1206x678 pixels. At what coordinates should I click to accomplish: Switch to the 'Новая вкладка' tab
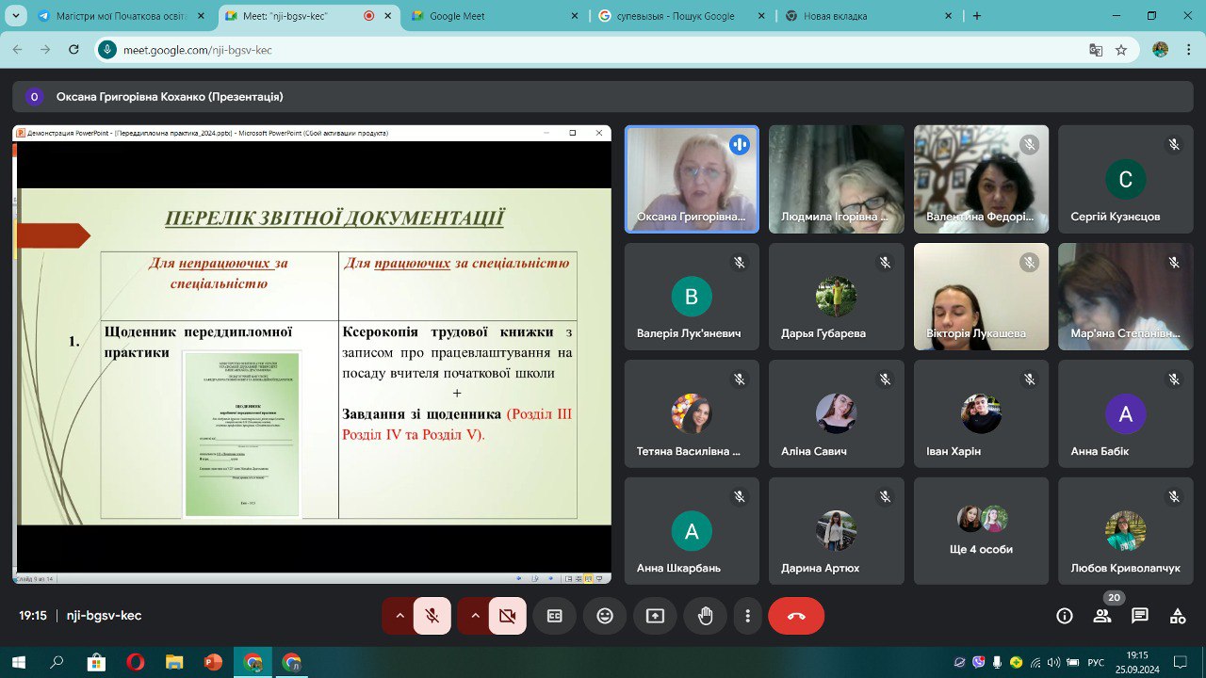(x=867, y=16)
